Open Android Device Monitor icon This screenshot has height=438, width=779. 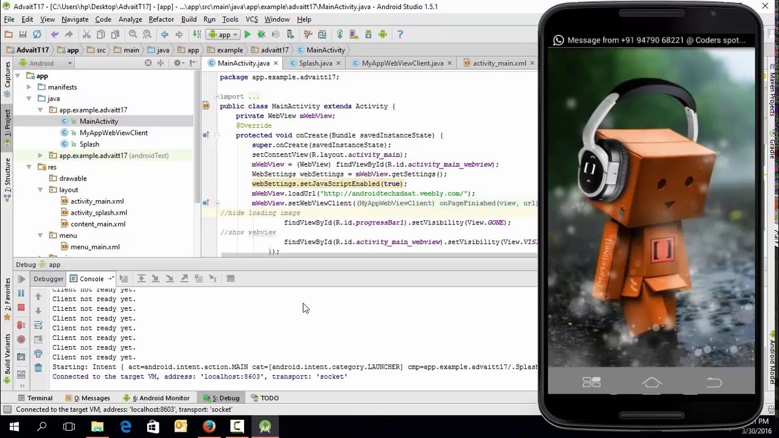(382, 35)
